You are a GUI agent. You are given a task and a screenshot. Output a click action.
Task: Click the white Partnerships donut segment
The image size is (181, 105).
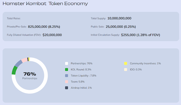click(x=46, y=76)
